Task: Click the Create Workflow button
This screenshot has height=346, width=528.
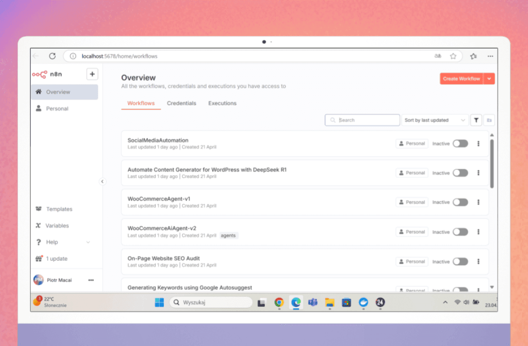Action: pyautogui.click(x=461, y=79)
